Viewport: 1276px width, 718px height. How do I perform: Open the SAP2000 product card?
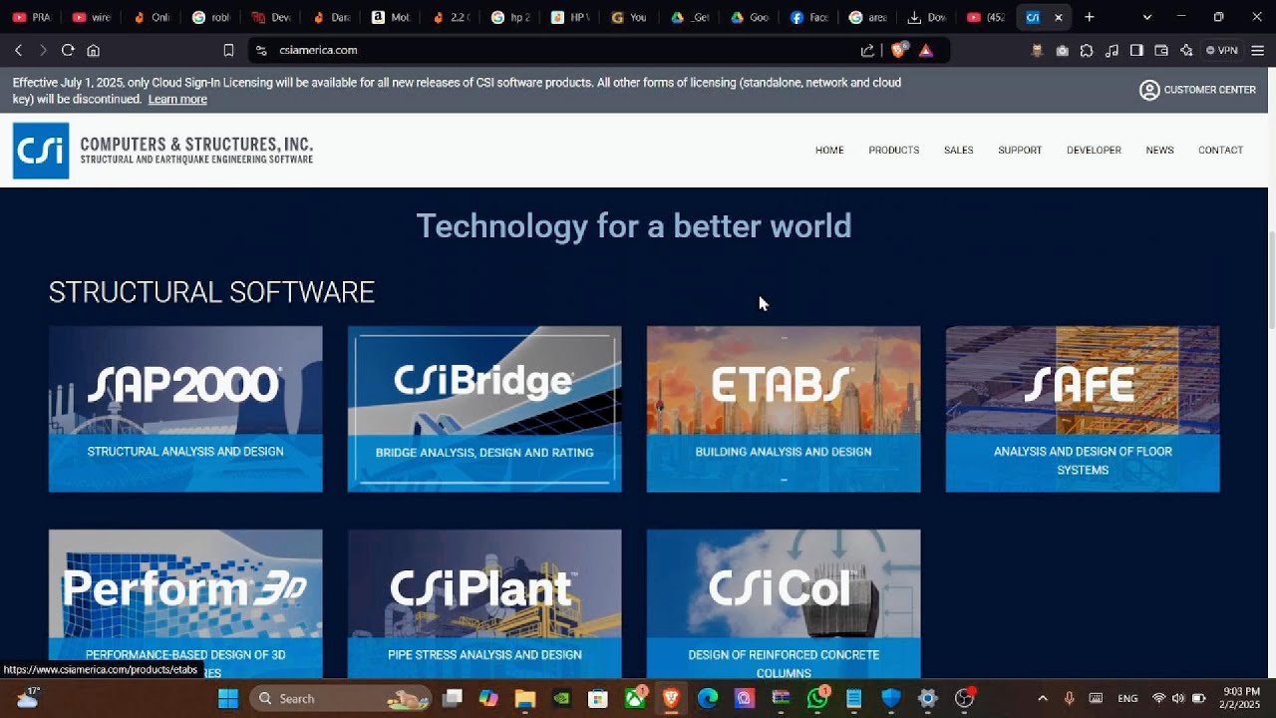pos(185,409)
